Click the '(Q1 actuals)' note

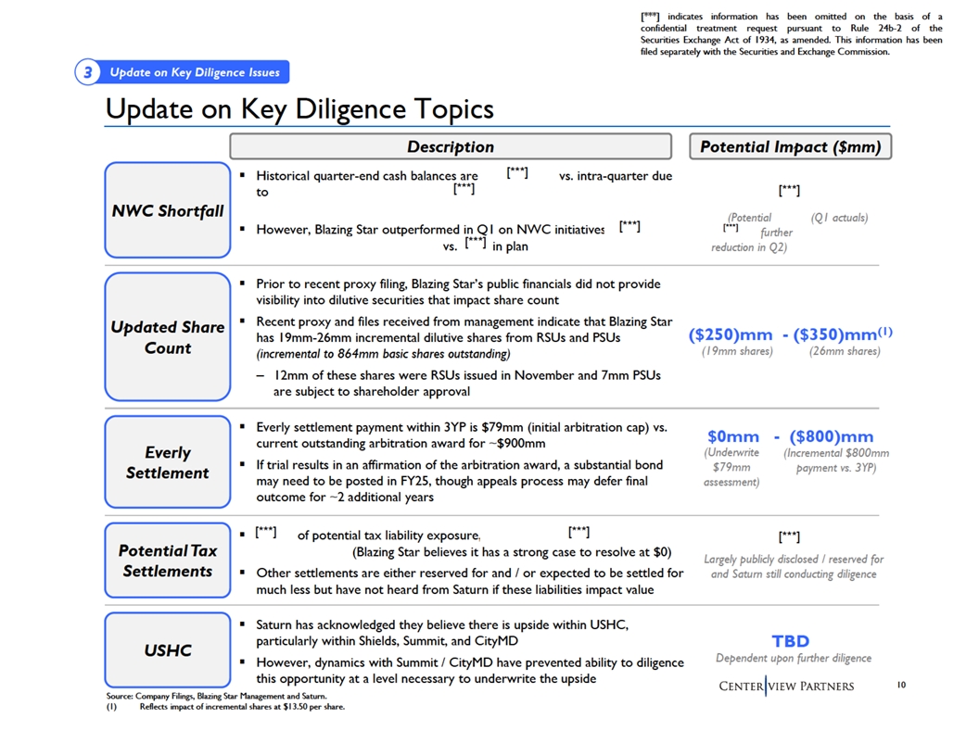coord(839,218)
